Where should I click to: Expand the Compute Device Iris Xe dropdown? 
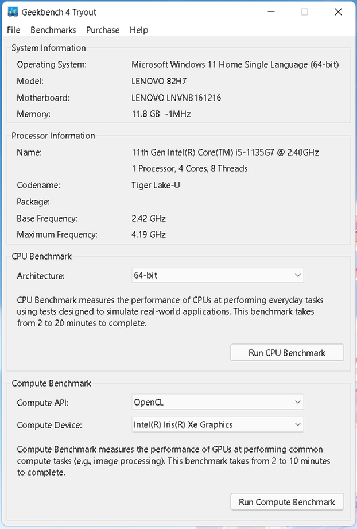pos(218,424)
